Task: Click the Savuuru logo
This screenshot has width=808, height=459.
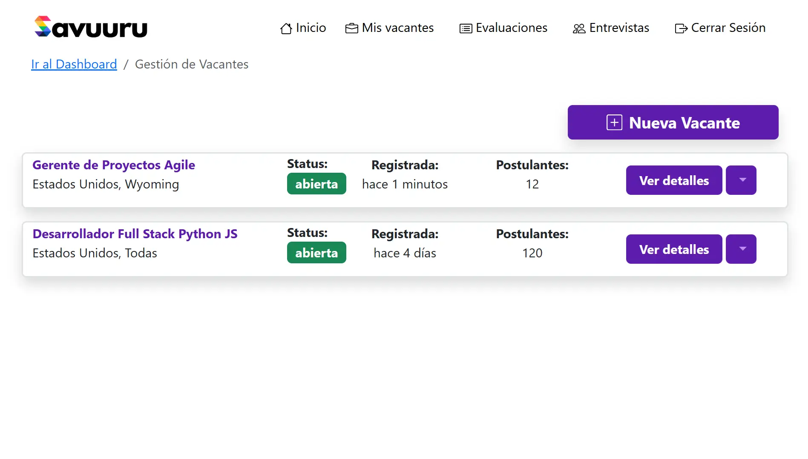Action: pos(90,27)
